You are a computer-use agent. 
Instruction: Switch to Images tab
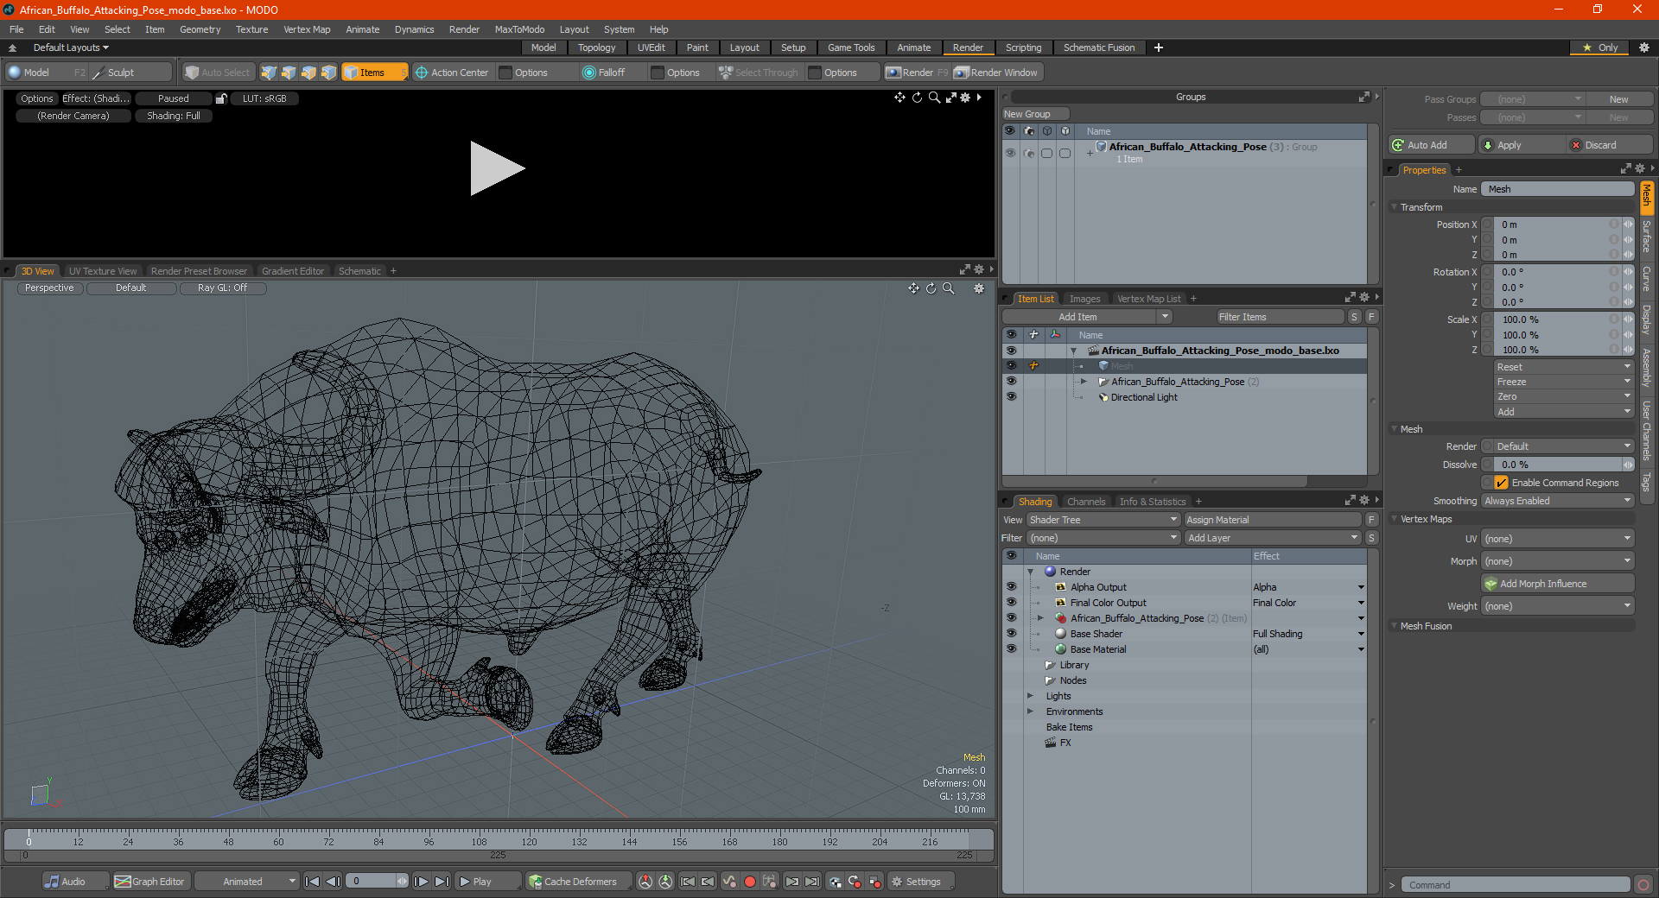point(1084,299)
